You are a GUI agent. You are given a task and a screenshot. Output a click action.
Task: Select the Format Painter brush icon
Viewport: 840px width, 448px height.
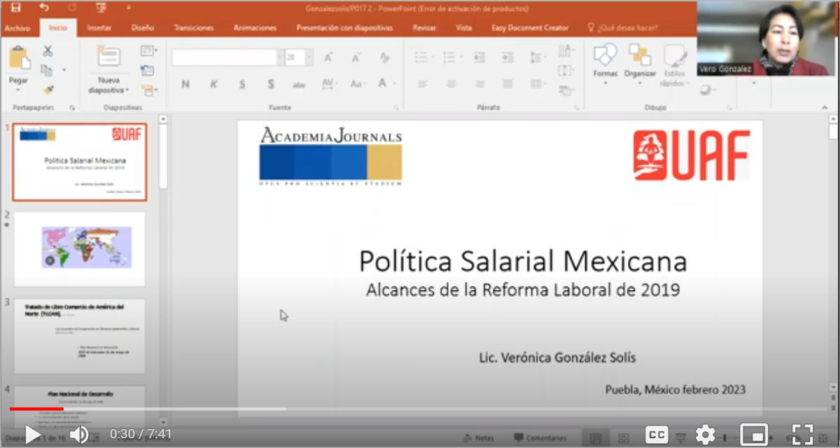48,90
